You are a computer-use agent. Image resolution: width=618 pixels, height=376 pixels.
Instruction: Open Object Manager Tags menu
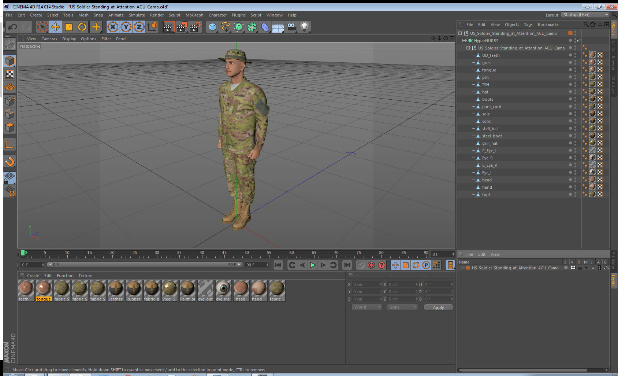[528, 25]
